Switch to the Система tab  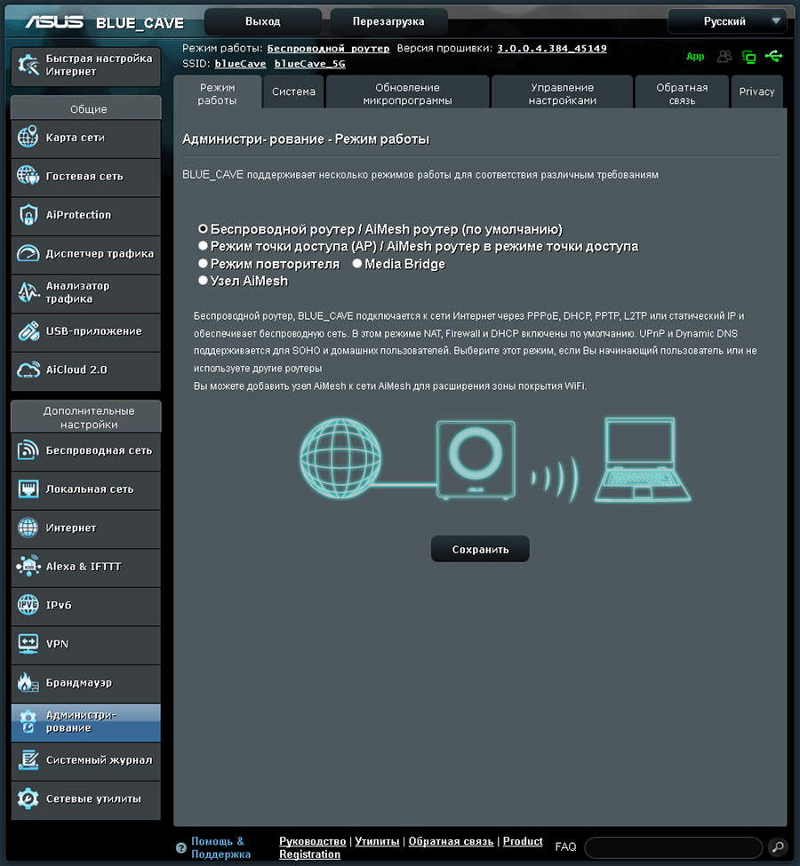click(293, 91)
